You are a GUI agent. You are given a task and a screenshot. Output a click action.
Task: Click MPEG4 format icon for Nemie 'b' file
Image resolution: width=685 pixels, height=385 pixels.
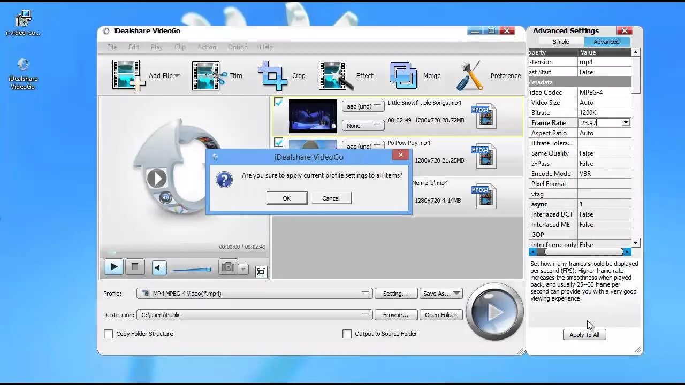click(483, 197)
